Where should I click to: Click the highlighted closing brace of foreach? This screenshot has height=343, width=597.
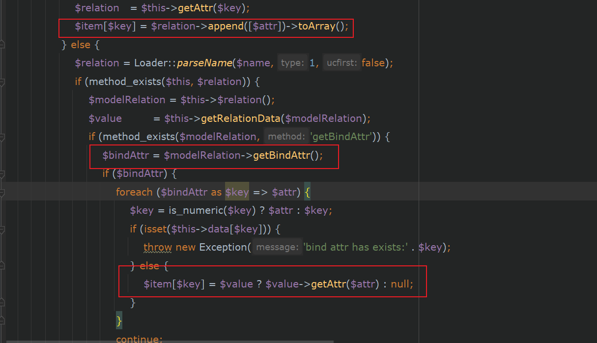click(x=119, y=321)
